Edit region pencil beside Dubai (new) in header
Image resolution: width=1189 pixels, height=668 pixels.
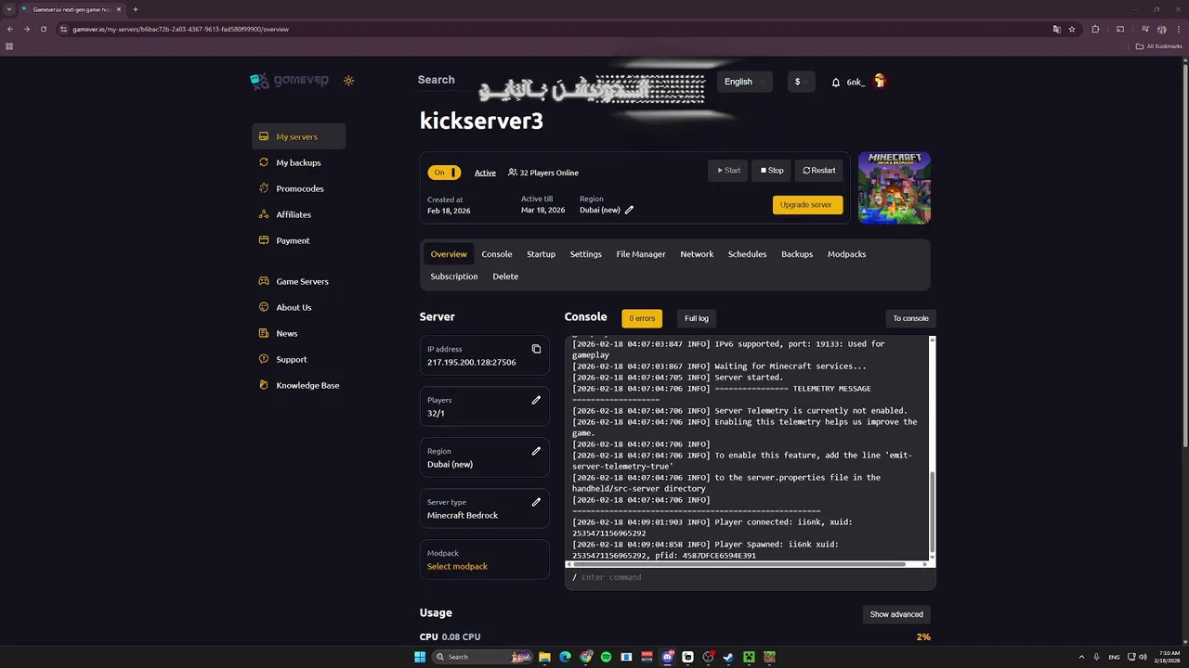tap(629, 210)
